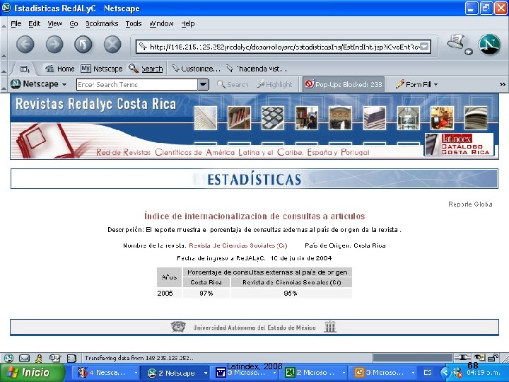Click the Latindex Catálogo Costa Rica logo
The image size is (509, 382).
[459, 144]
